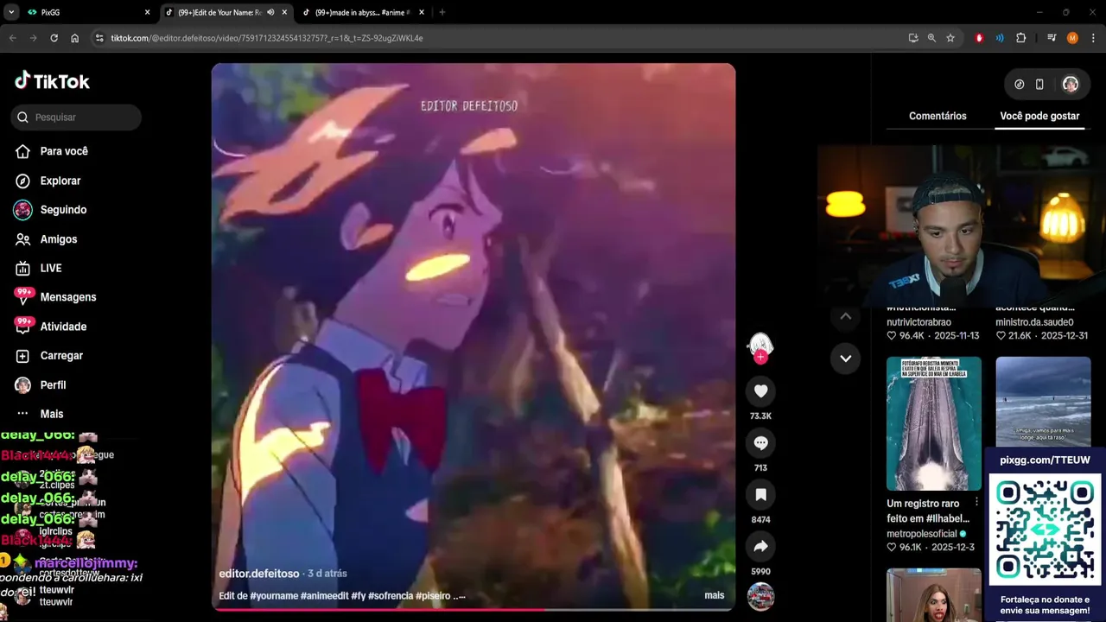
Task: Install app icon in address bar
Action: pos(913,38)
